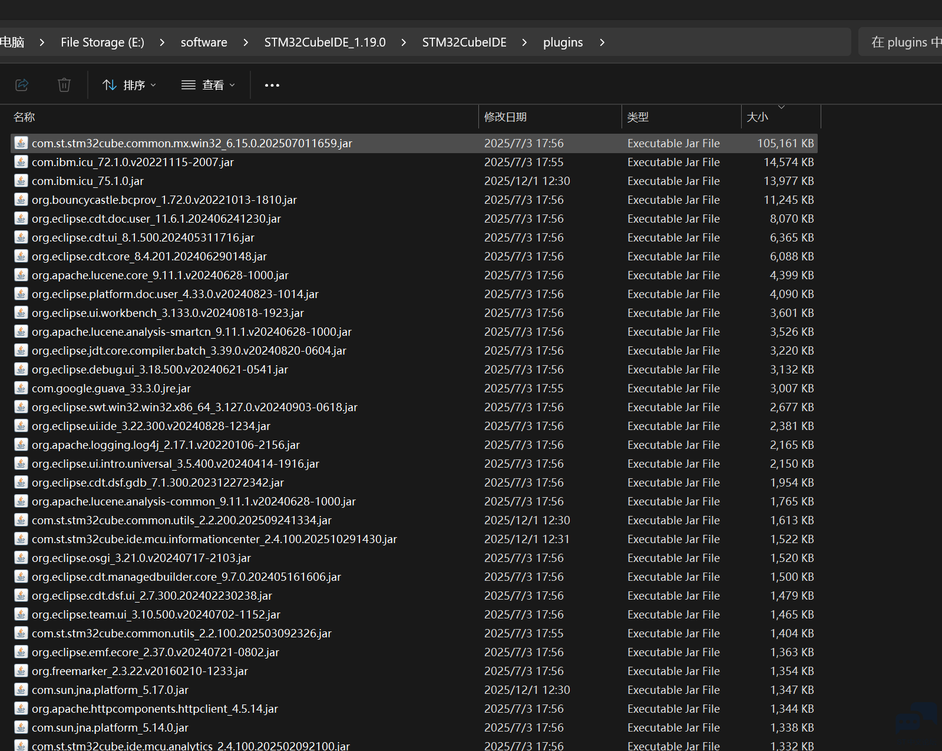This screenshot has width=942, height=751.
Task: Click jar icon of org.eclipse.osgi_3.21.0 file
Action: coord(21,558)
